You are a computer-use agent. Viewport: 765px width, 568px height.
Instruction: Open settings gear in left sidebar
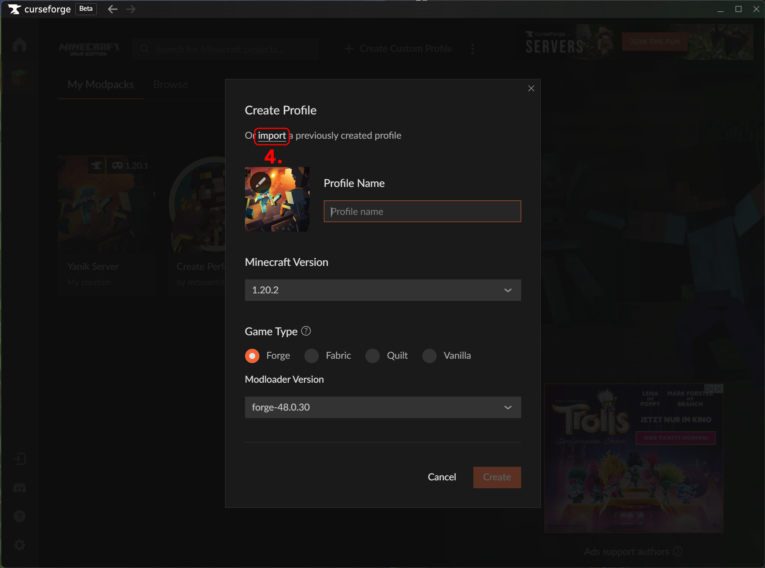(19, 545)
